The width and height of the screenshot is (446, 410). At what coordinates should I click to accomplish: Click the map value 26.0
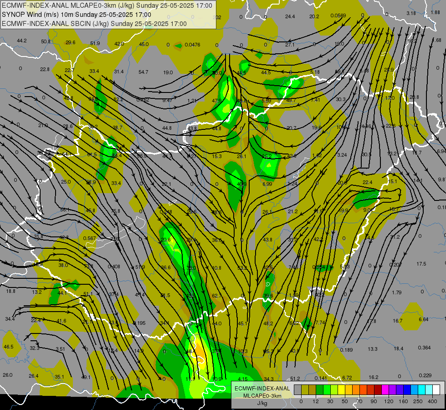click(x=7, y=375)
